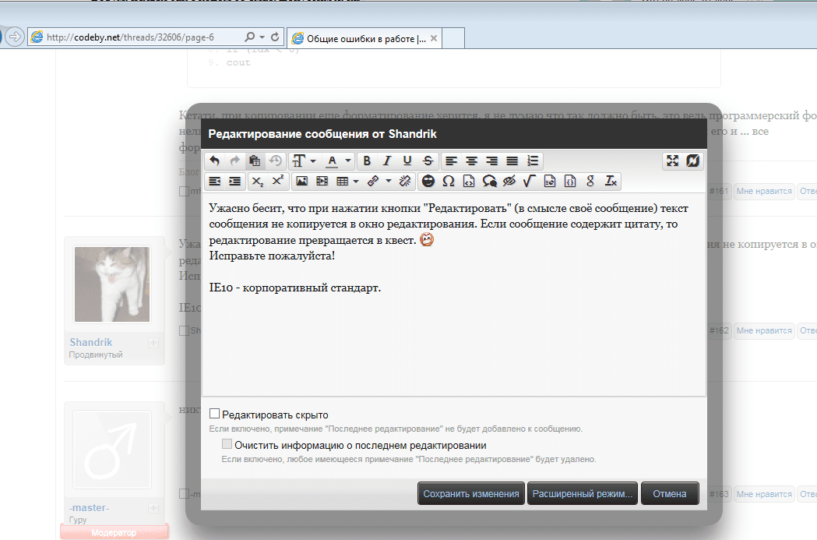
Task: Expand the insert table dropdown
Action: click(356, 181)
